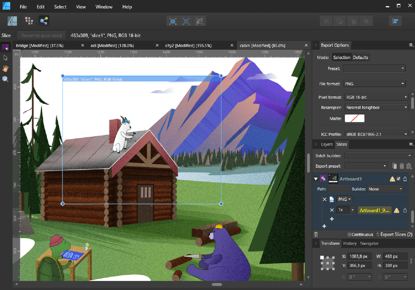This screenshot has height=290, width=415.
Task: Open the Export Options panel menu icon
Action: (411, 45)
